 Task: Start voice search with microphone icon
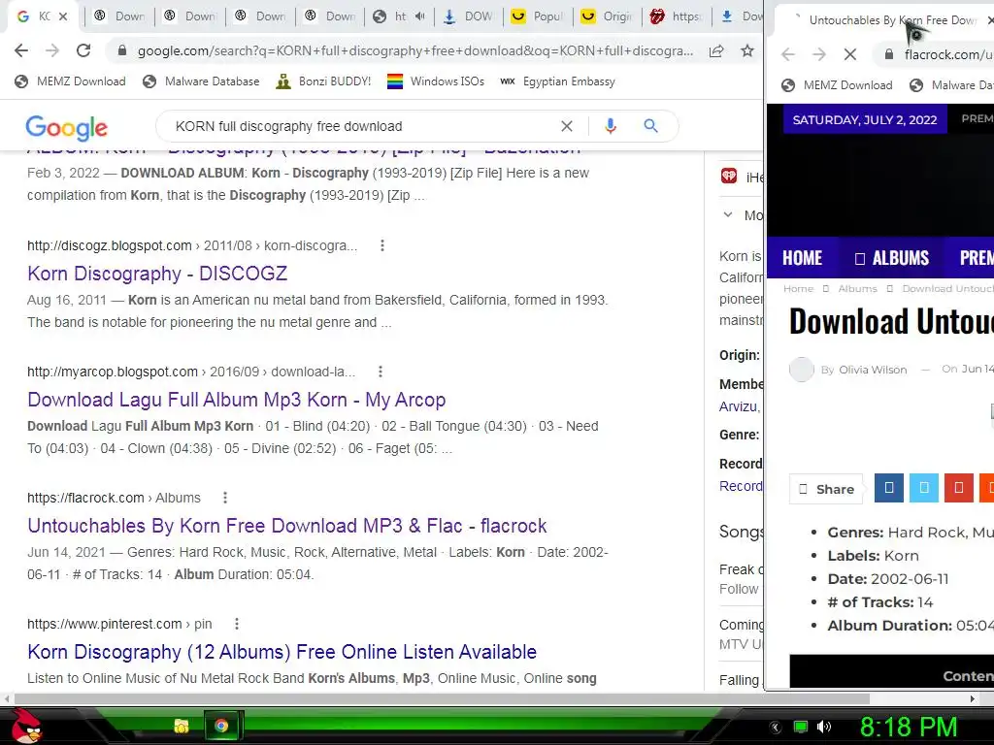pos(610,126)
